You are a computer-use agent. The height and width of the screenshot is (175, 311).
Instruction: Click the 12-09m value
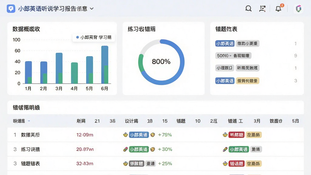pyautogui.click(x=85, y=135)
